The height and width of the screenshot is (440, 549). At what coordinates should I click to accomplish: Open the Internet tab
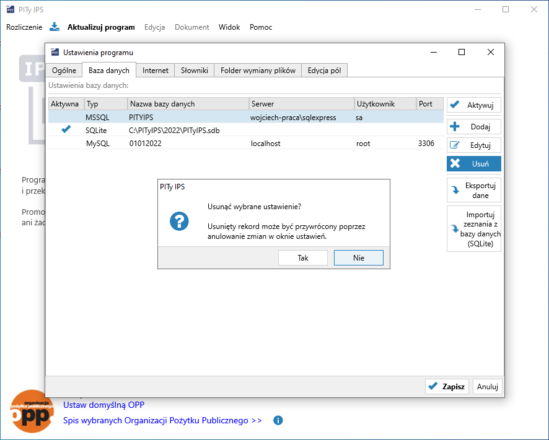156,71
